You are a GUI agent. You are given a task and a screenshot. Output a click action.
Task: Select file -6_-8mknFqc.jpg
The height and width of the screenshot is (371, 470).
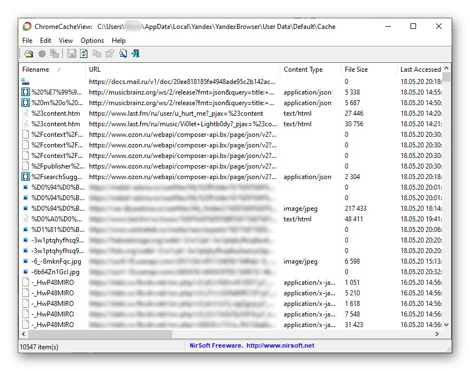[56, 261]
